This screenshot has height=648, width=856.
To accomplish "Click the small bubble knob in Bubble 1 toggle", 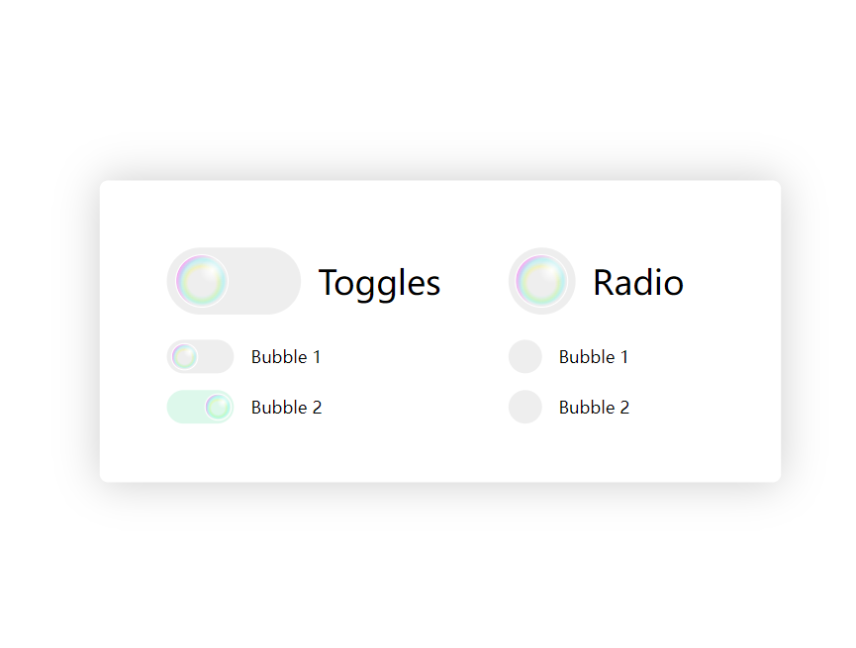I will (x=184, y=356).
